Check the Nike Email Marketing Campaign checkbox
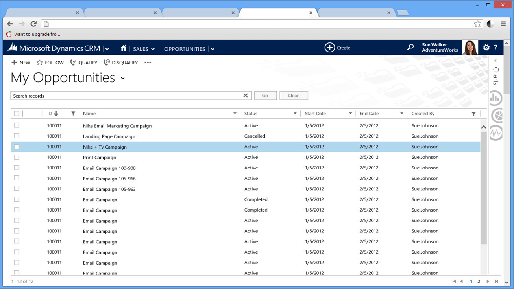This screenshot has height=289, width=514. (x=17, y=125)
